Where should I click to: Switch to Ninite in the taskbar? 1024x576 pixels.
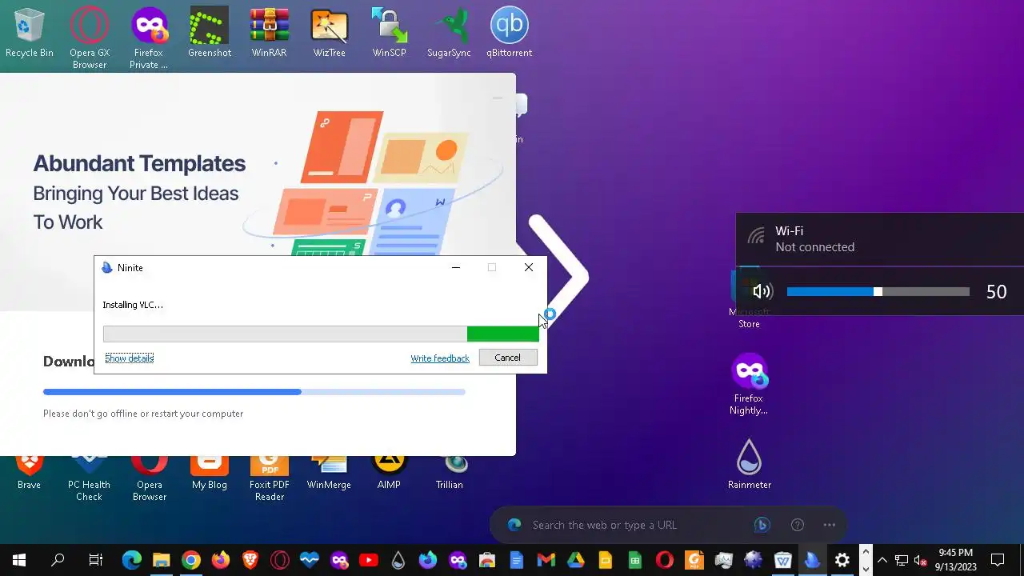click(x=812, y=560)
